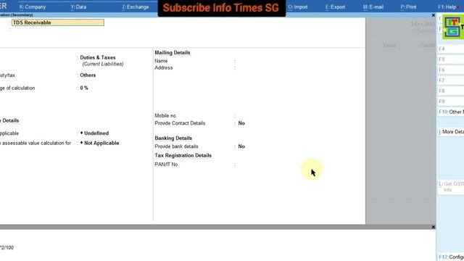Screen dimensions: 464x261
Task: Open the E: Export menu
Action: (335, 7)
